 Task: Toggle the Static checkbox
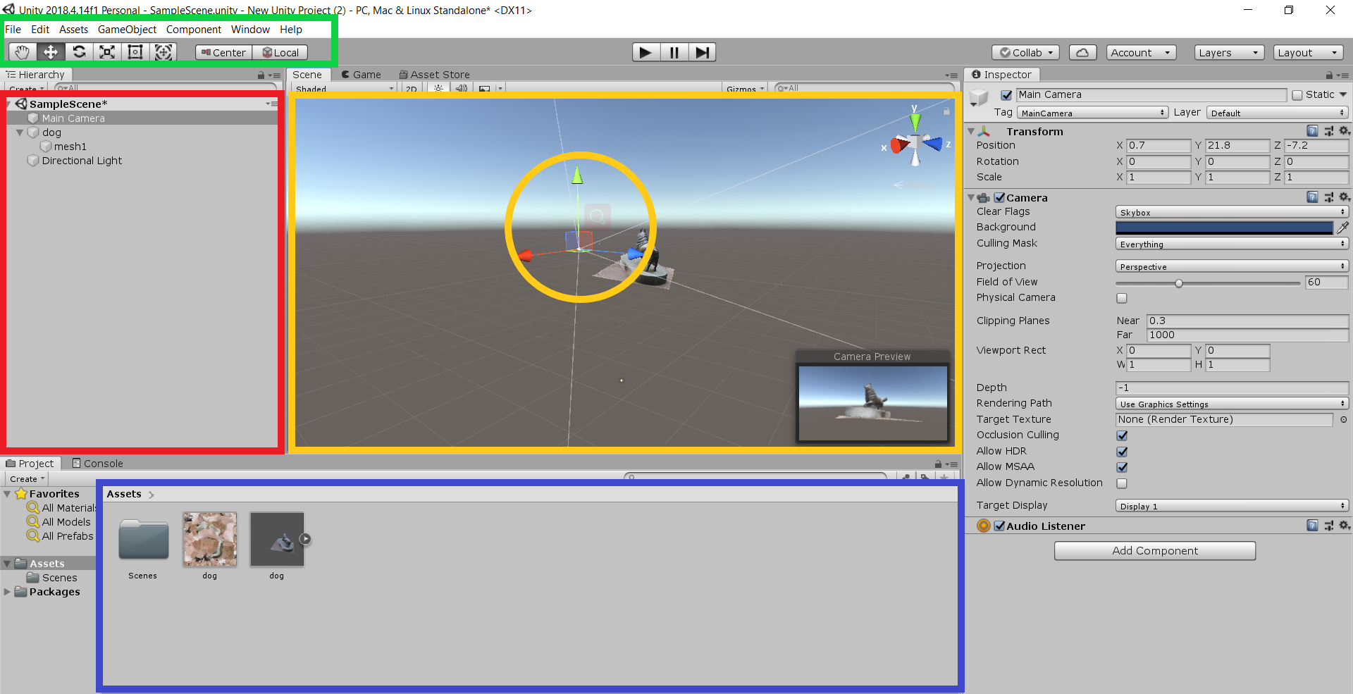(x=1297, y=94)
